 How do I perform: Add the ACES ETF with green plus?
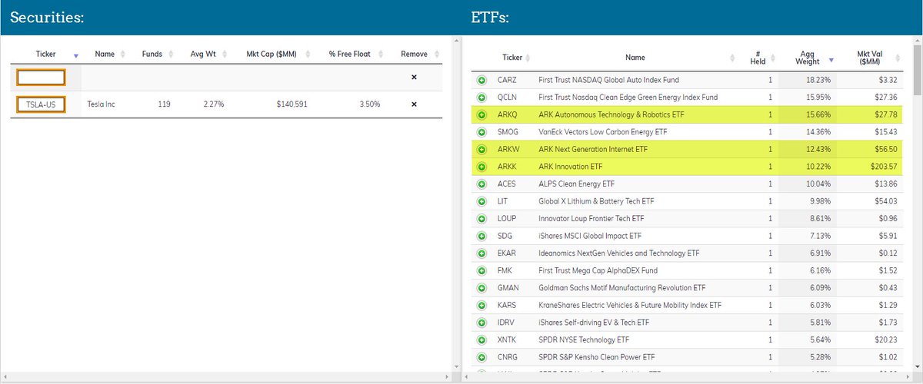click(x=481, y=184)
